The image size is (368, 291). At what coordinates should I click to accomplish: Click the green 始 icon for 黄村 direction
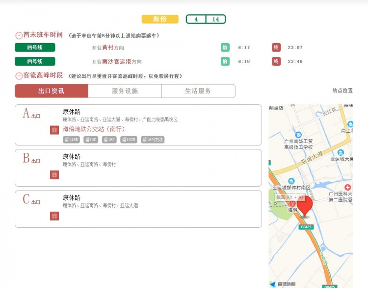tap(225, 48)
